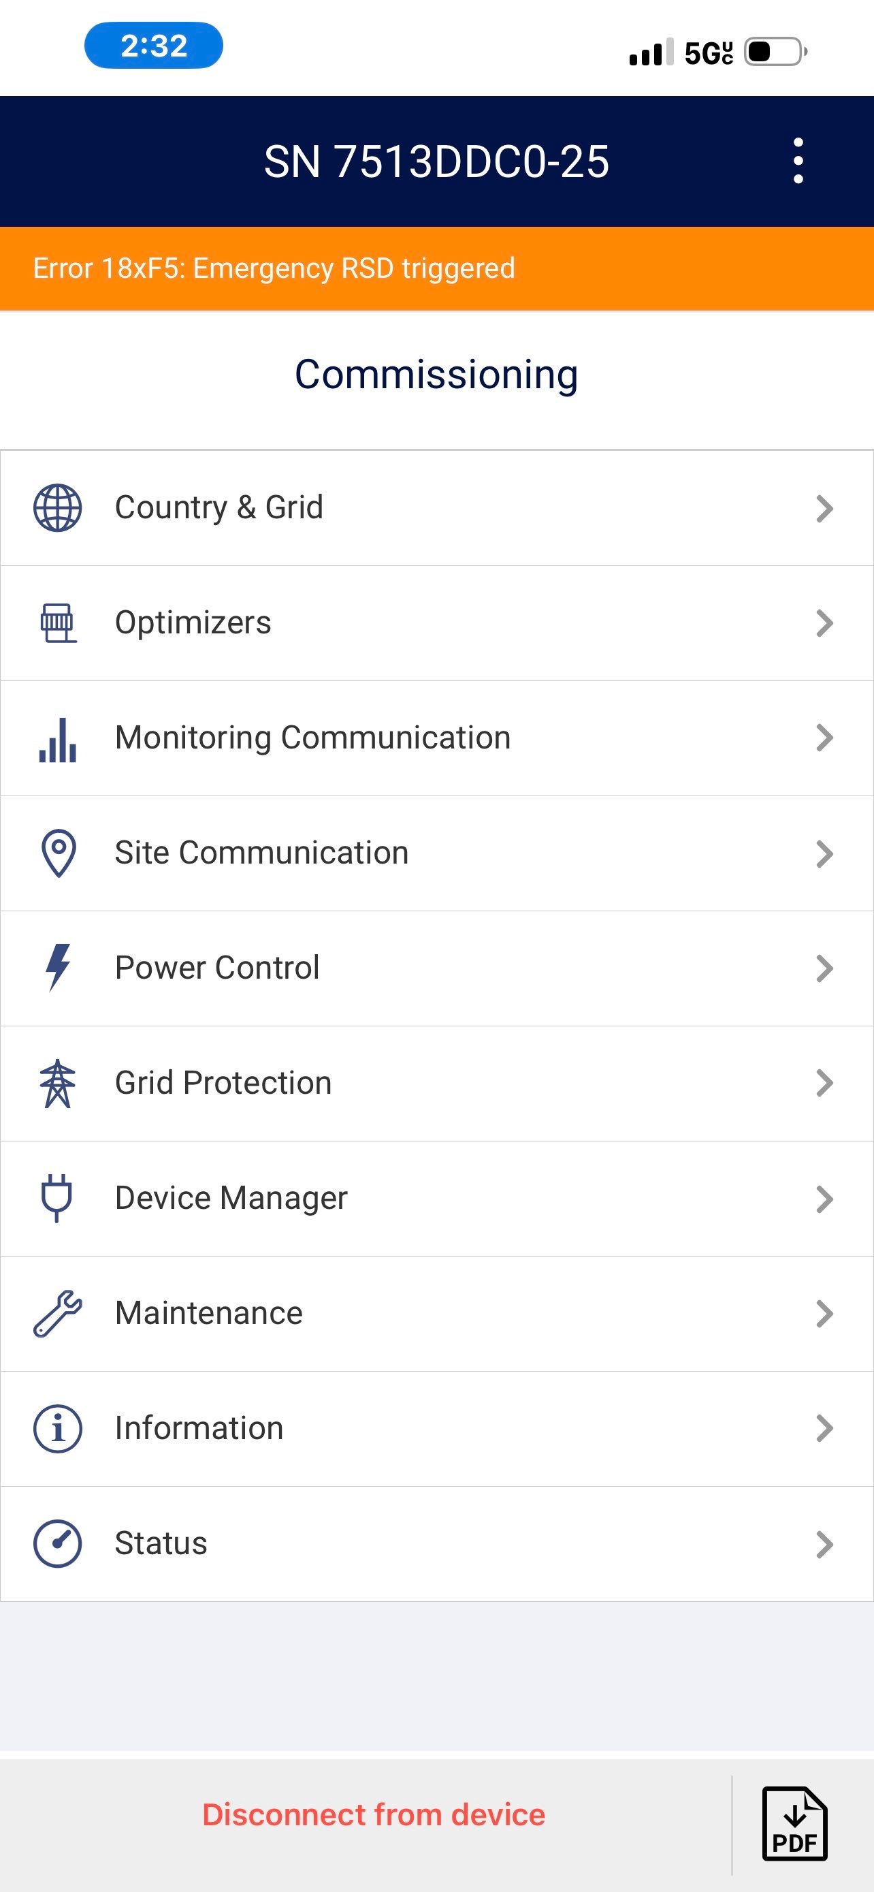Tap the lightning bolt Power Control icon
Image resolution: width=874 pixels, height=1892 pixels.
(58, 968)
